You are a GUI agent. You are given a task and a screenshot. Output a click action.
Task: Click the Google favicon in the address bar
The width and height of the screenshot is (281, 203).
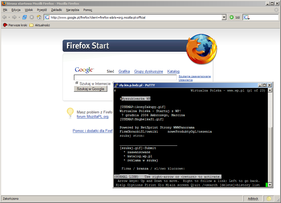tap(47, 17)
